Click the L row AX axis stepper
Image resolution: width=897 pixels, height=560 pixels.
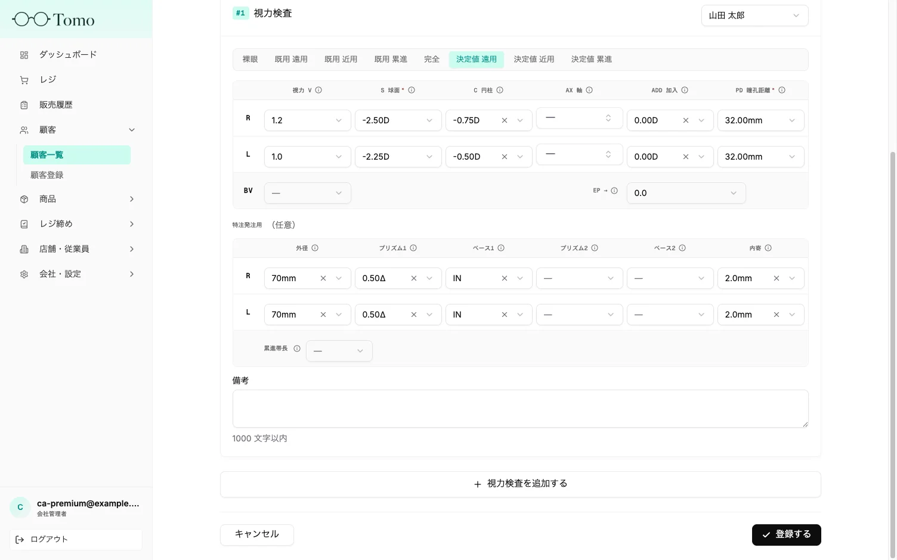pyautogui.click(x=608, y=154)
